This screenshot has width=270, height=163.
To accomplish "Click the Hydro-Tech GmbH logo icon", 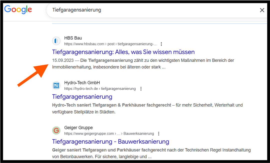I will (x=56, y=85).
